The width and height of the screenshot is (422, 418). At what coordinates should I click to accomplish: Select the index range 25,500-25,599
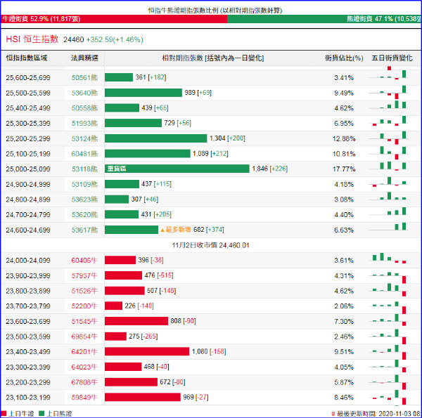[x=28, y=93]
